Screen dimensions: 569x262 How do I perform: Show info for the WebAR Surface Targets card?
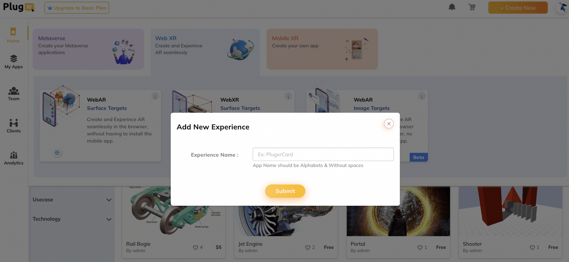[155, 96]
